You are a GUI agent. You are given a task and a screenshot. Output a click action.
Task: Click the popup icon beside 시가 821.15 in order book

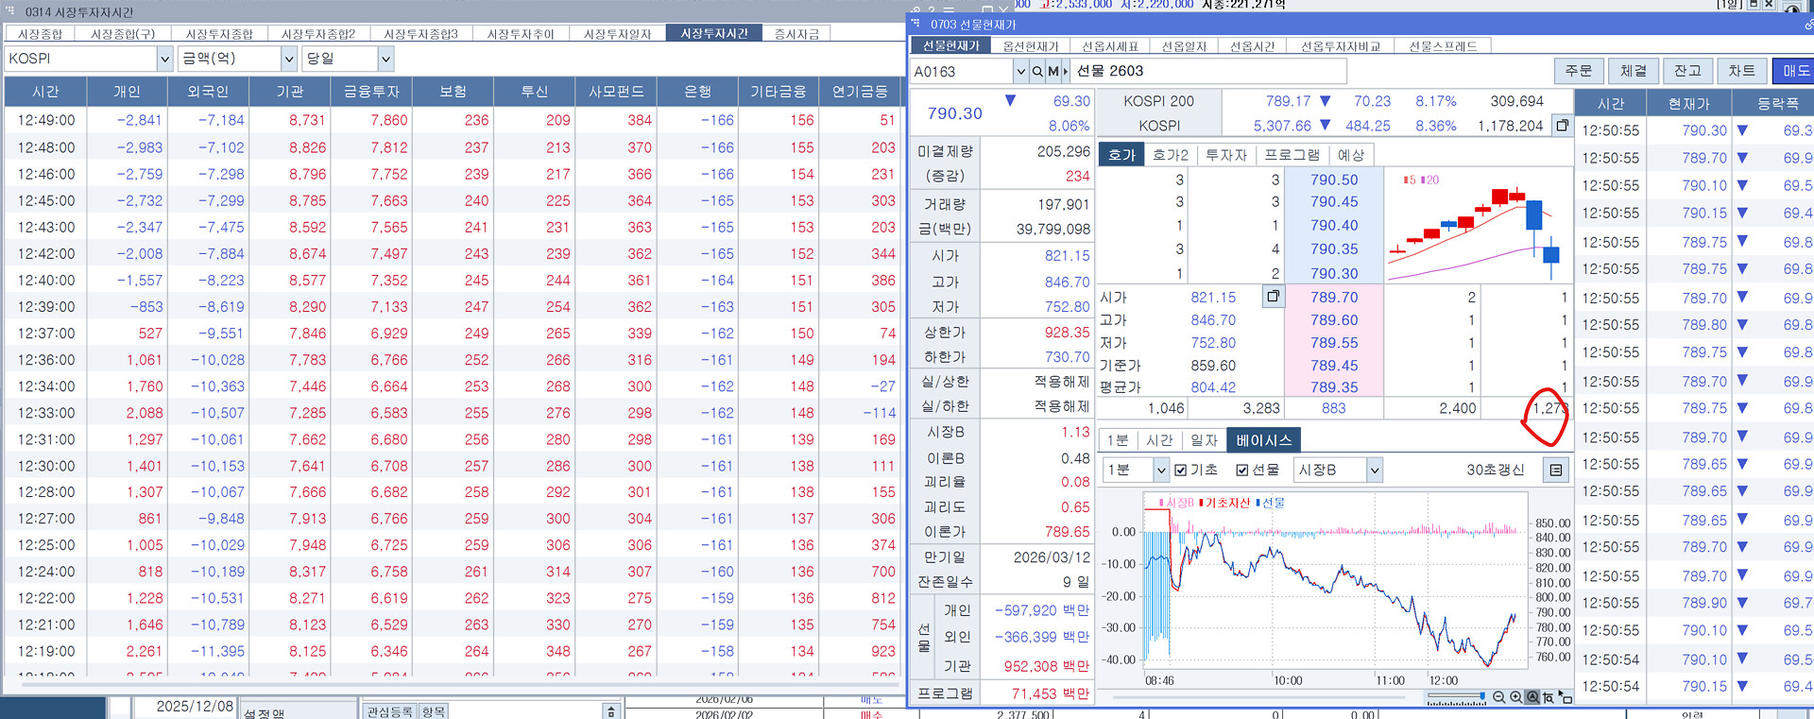pyautogui.click(x=1274, y=297)
